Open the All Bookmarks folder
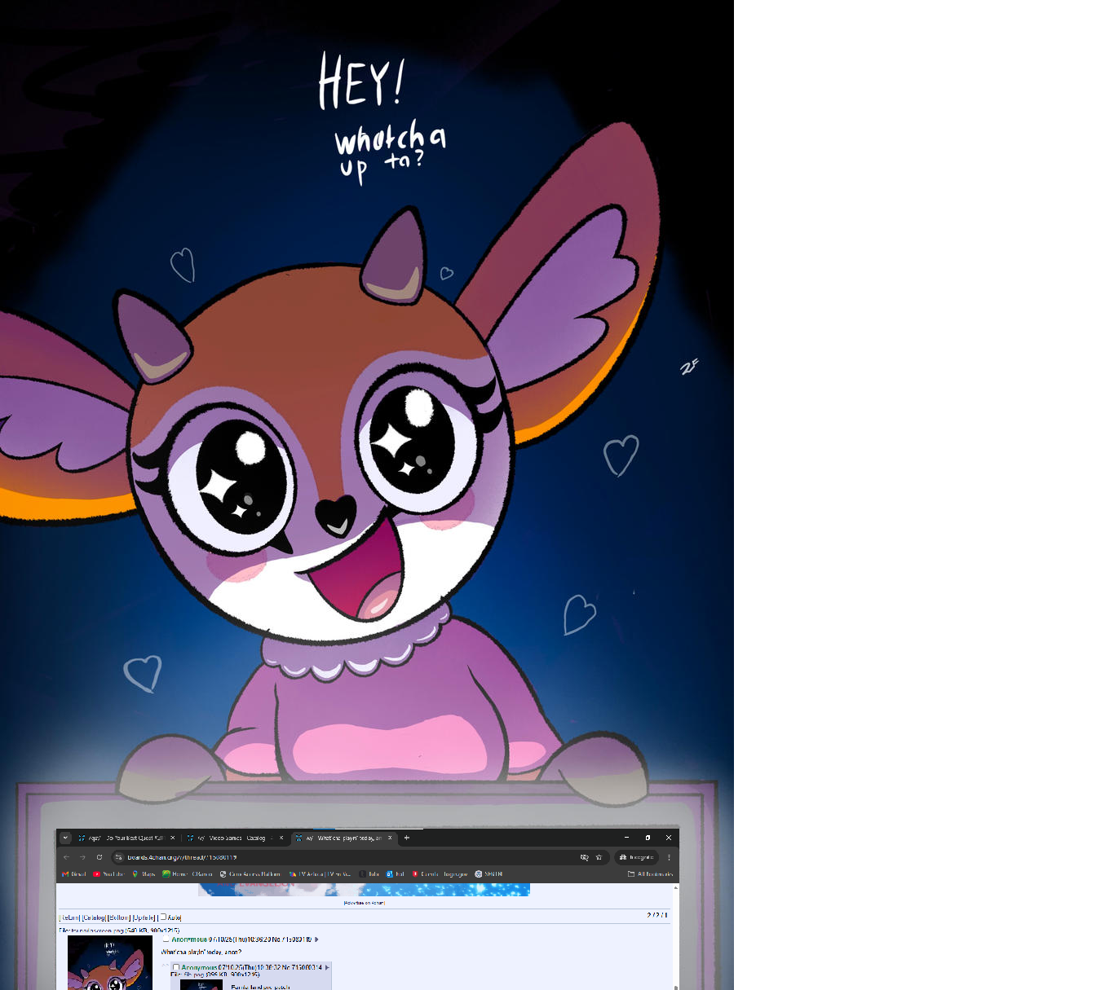 pos(650,874)
